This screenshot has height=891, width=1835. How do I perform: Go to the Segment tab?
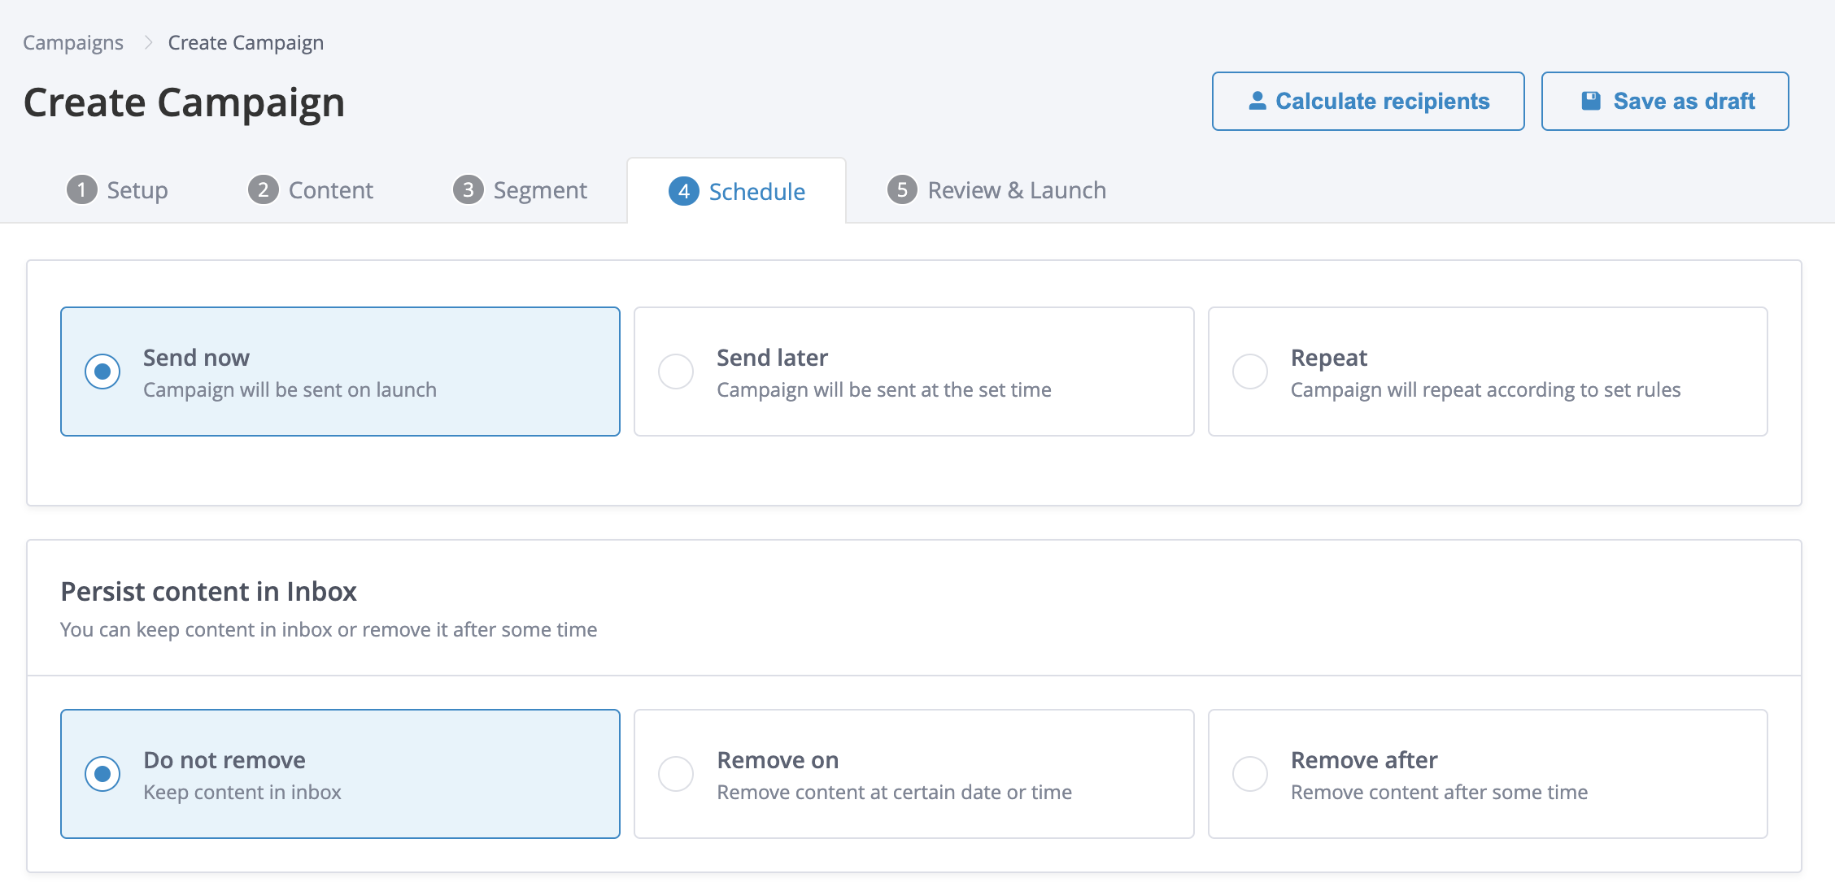click(x=539, y=190)
